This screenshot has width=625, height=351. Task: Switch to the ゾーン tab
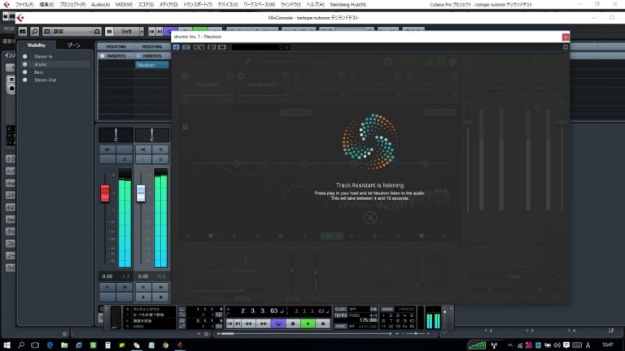(x=74, y=45)
